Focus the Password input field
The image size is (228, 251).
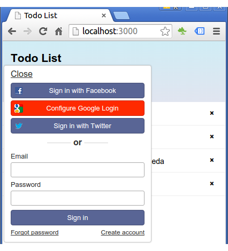78,198
